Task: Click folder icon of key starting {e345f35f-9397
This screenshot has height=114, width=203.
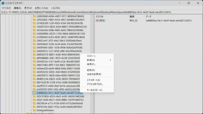Action: point(34,90)
